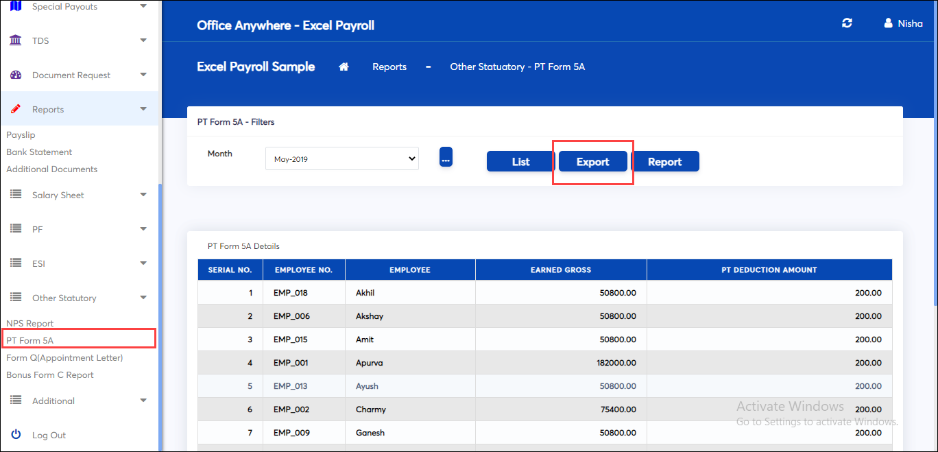938x452 pixels.
Task: Click earned gross value 182000.00
Action: pyautogui.click(x=616, y=363)
